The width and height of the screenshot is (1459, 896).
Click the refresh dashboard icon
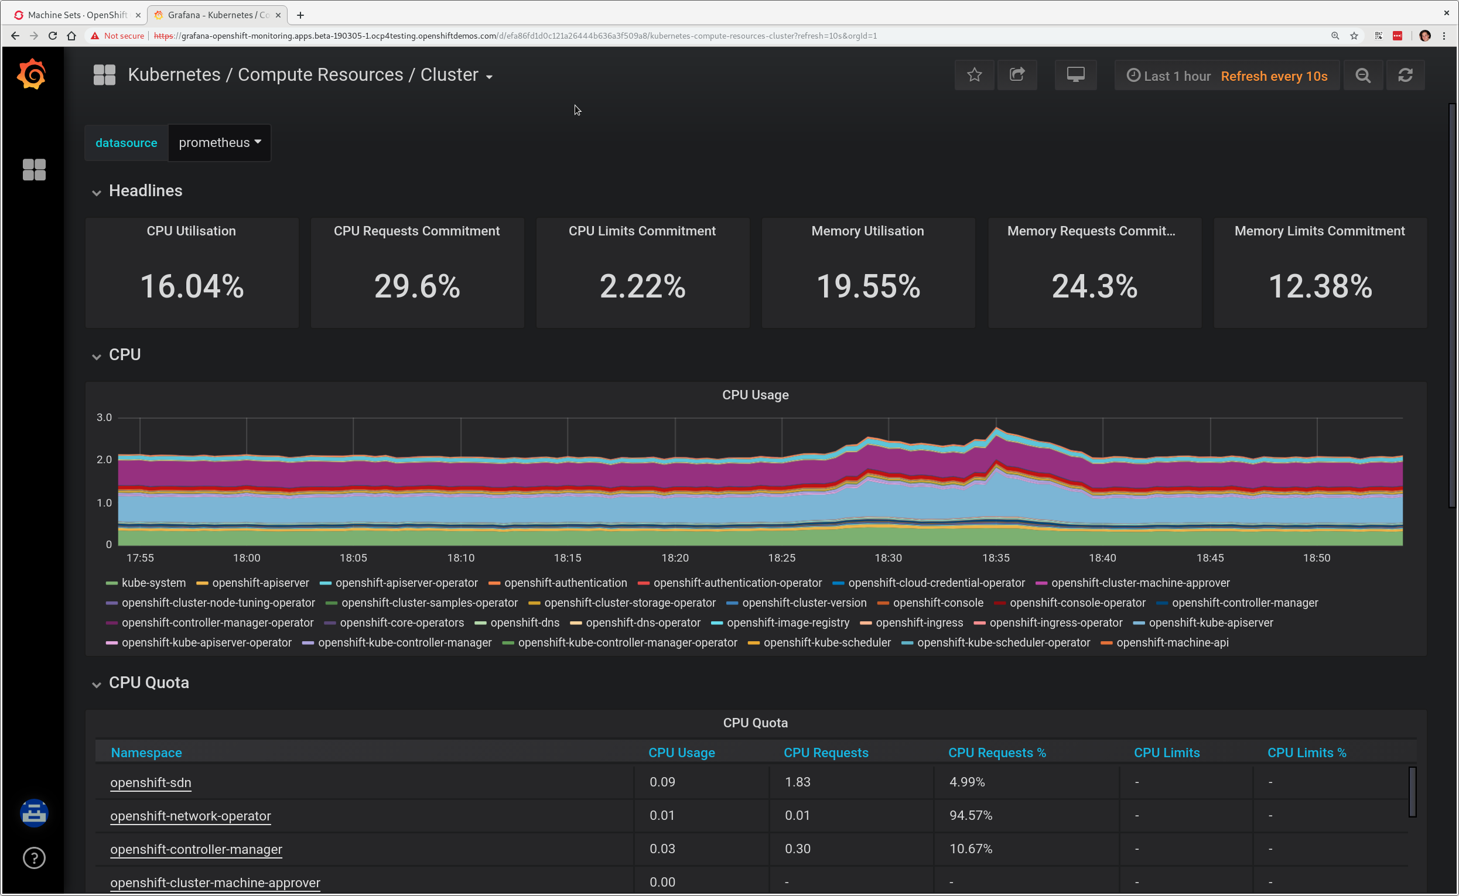click(x=1406, y=76)
